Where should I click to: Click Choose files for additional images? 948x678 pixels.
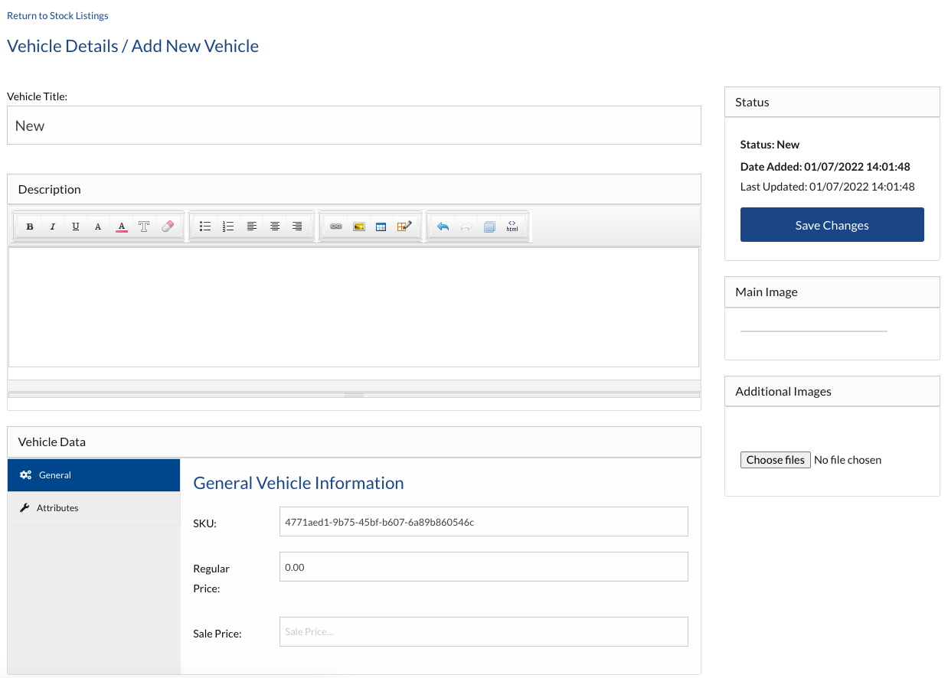pos(775,460)
